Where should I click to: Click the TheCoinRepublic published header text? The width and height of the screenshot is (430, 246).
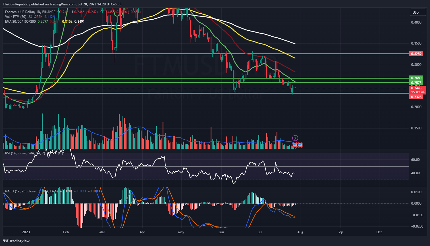click(x=62, y=4)
